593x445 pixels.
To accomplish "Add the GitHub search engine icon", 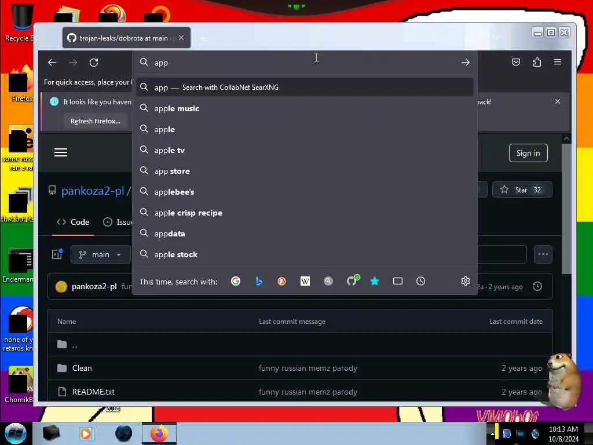I will point(353,280).
